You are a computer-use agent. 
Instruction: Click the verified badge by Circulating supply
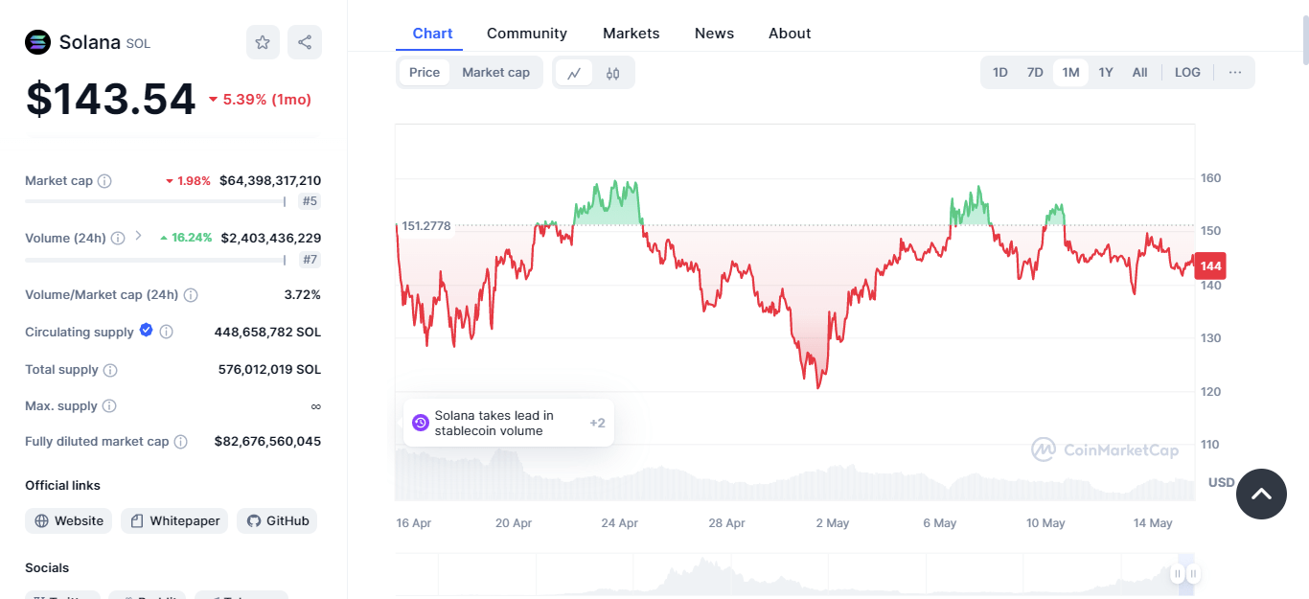tap(147, 331)
